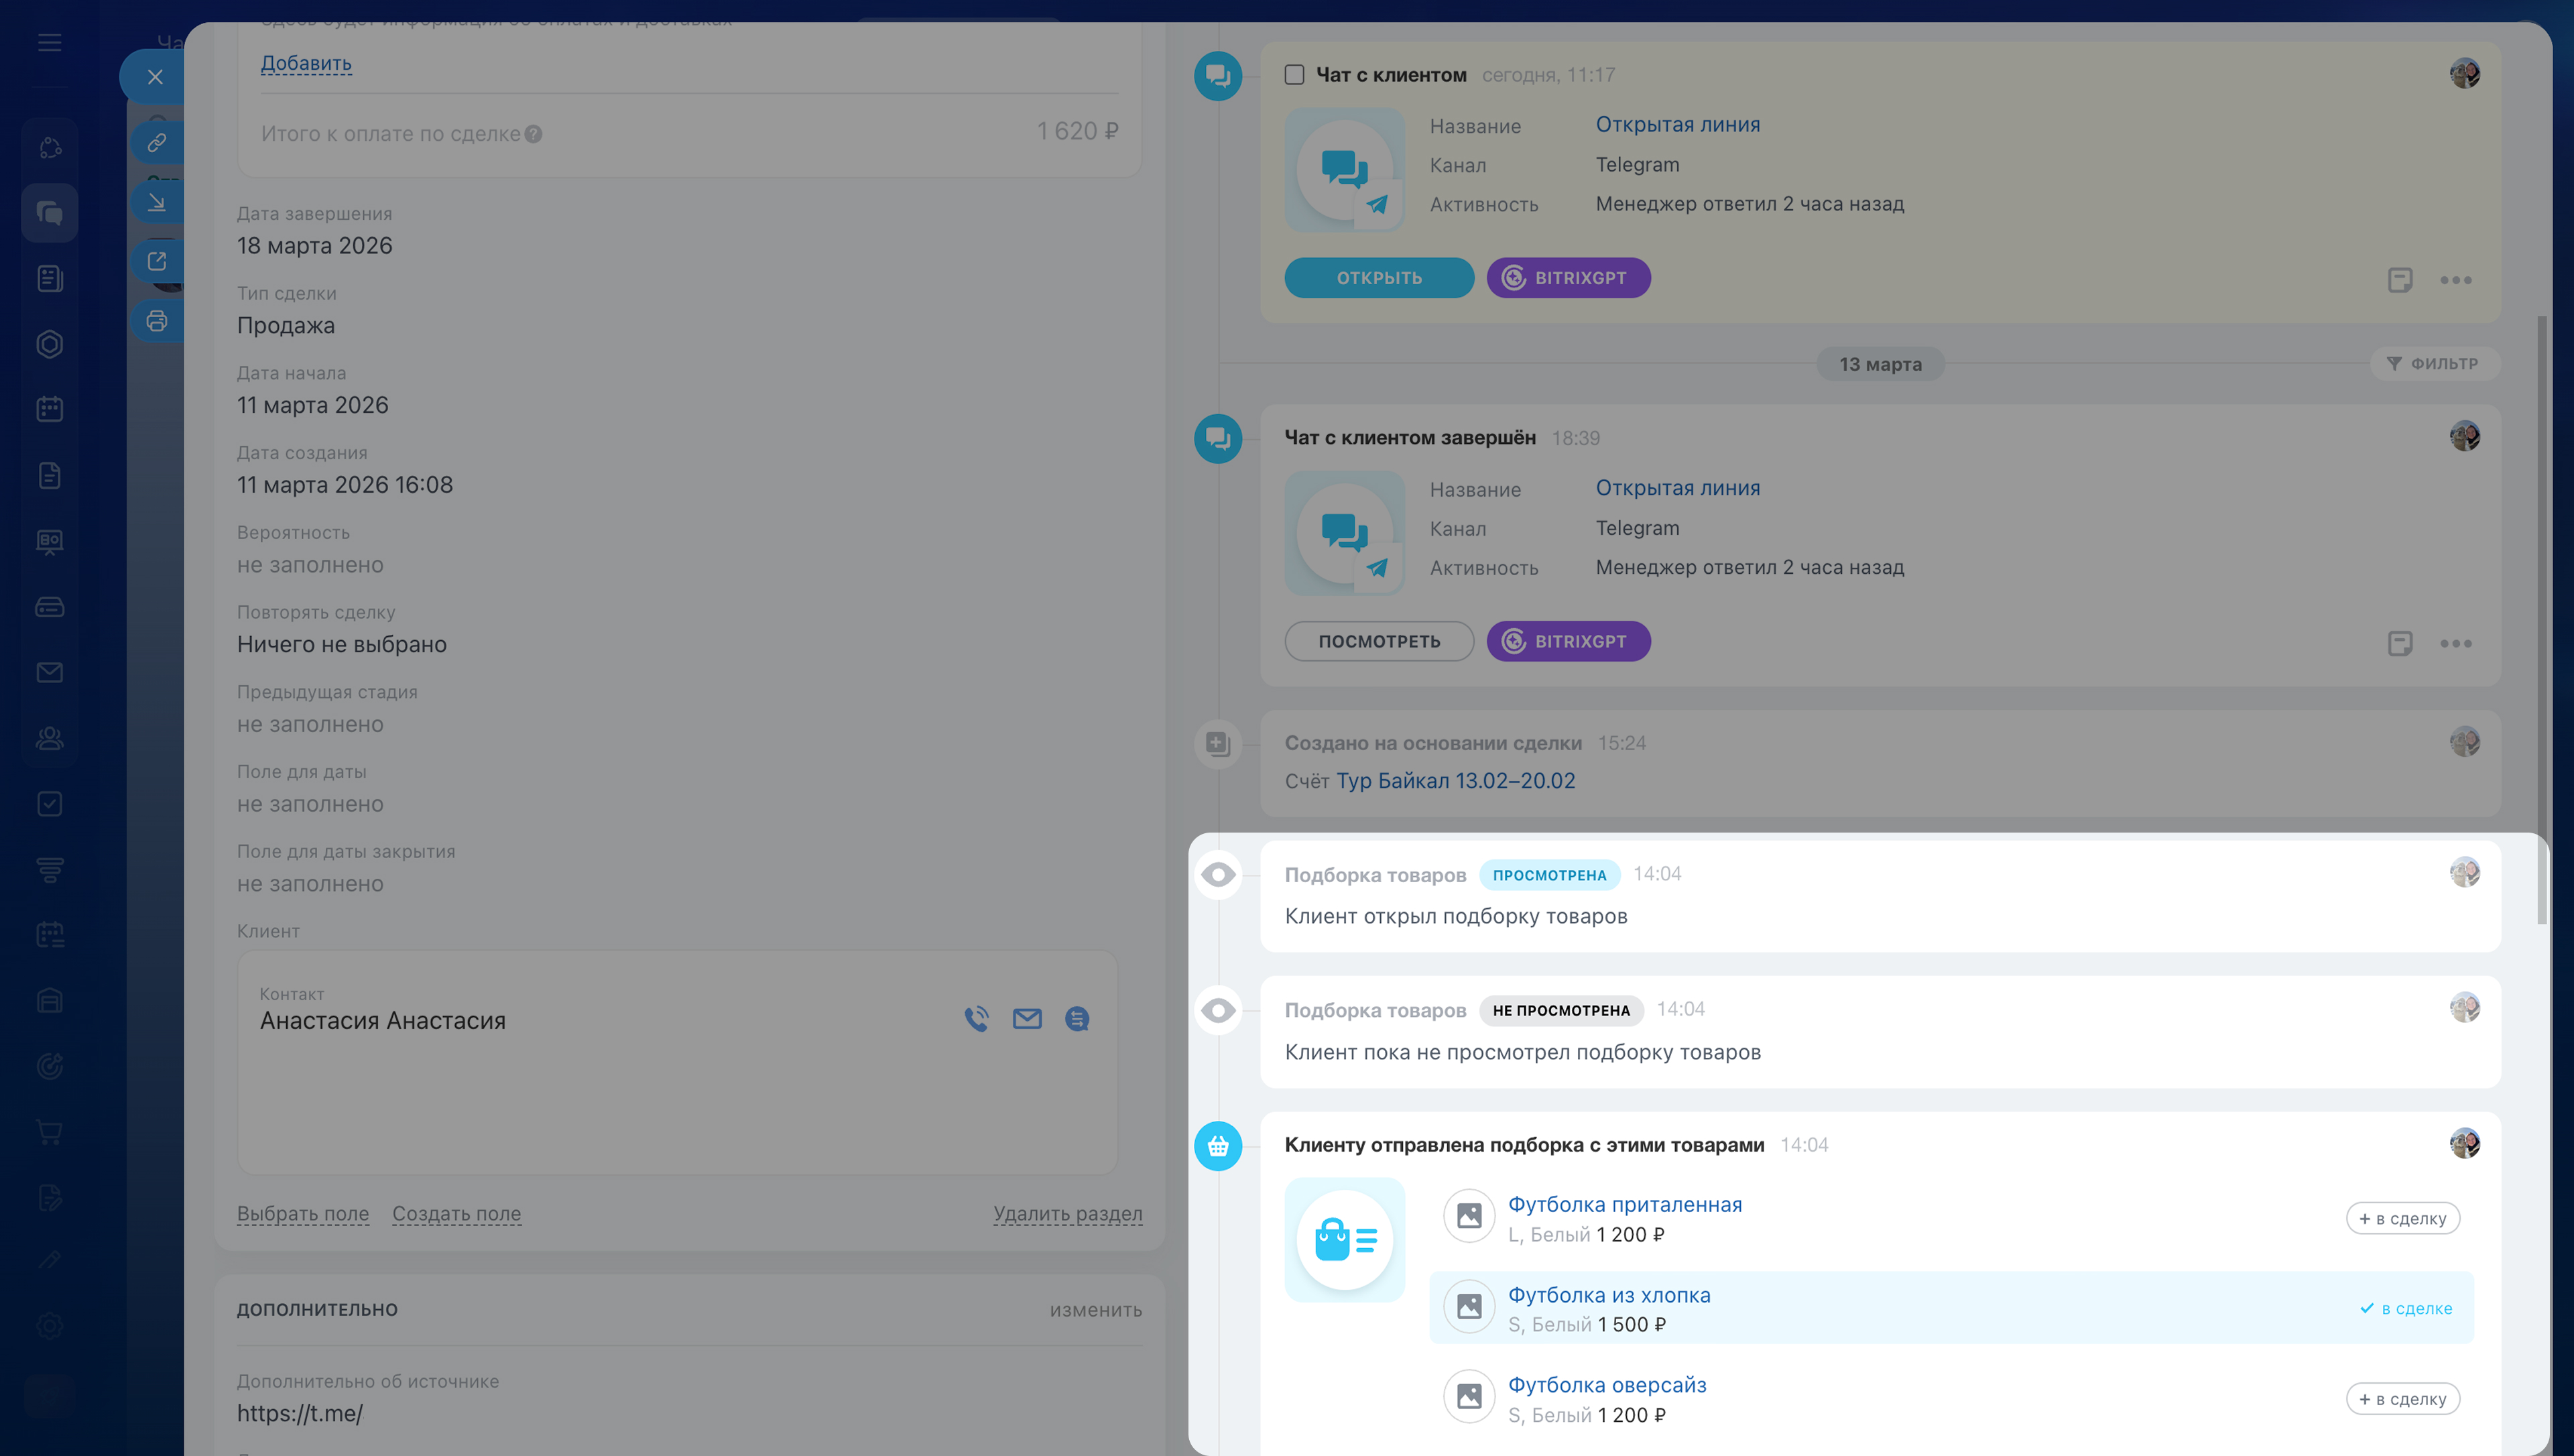The width and height of the screenshot is (2574, 1456).
Task: Open mail section in left sidebar
Action: (49, 673)
